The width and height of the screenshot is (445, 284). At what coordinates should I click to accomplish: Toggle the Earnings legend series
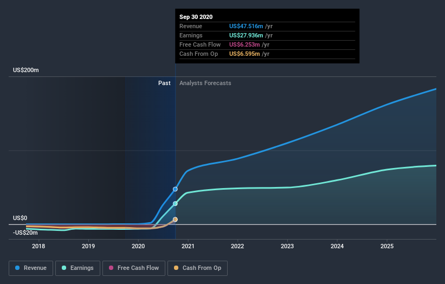(x=78, y=268)
